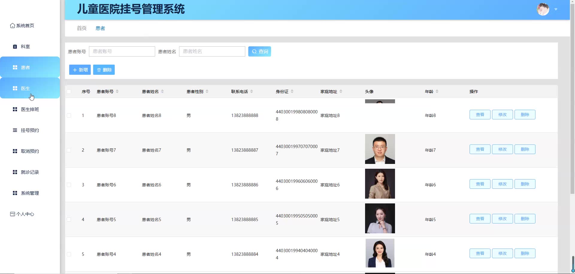Viewport: 575px width, 274px height.
Task: Click the list icon beside 挂号预约
Action: click(15, 130)
